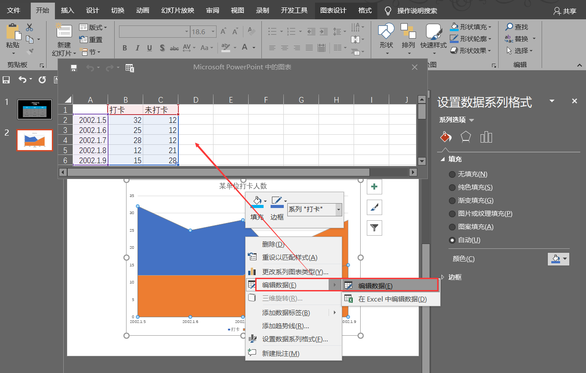
Task: Open the chart styles brush button
Action: (x=374, y=208)
